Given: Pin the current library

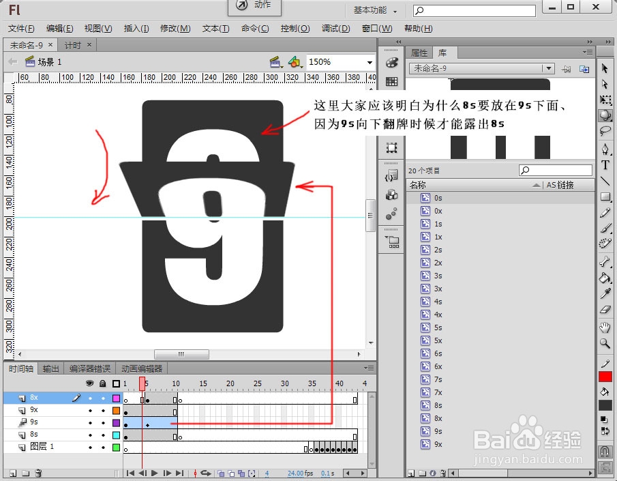Looking at the screenshot, I should tap(567, 69).
